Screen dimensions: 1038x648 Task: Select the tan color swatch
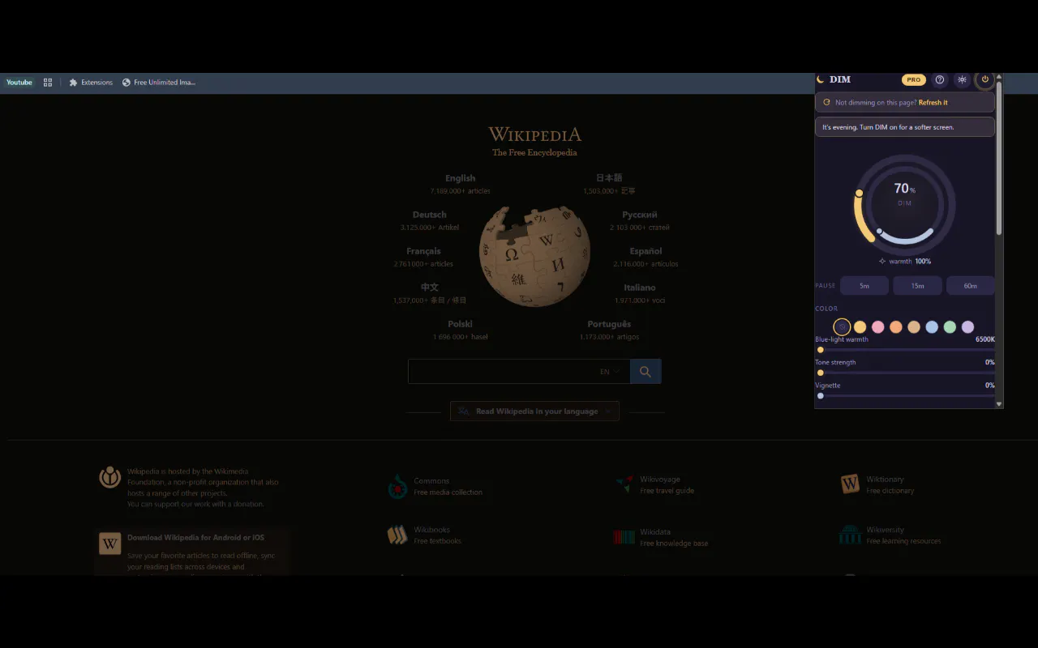pyautogui.click(x=914, y=327)
